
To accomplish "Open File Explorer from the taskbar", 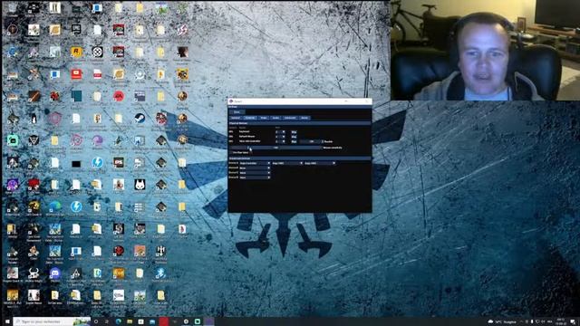I will point(130,321).
